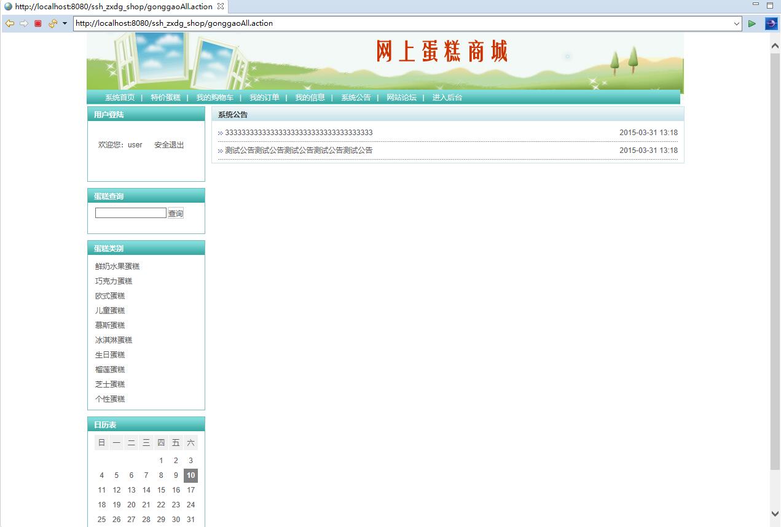
Task: Click the double-arrow icon before 测试公告 announcement
Action: pos(220,150)
